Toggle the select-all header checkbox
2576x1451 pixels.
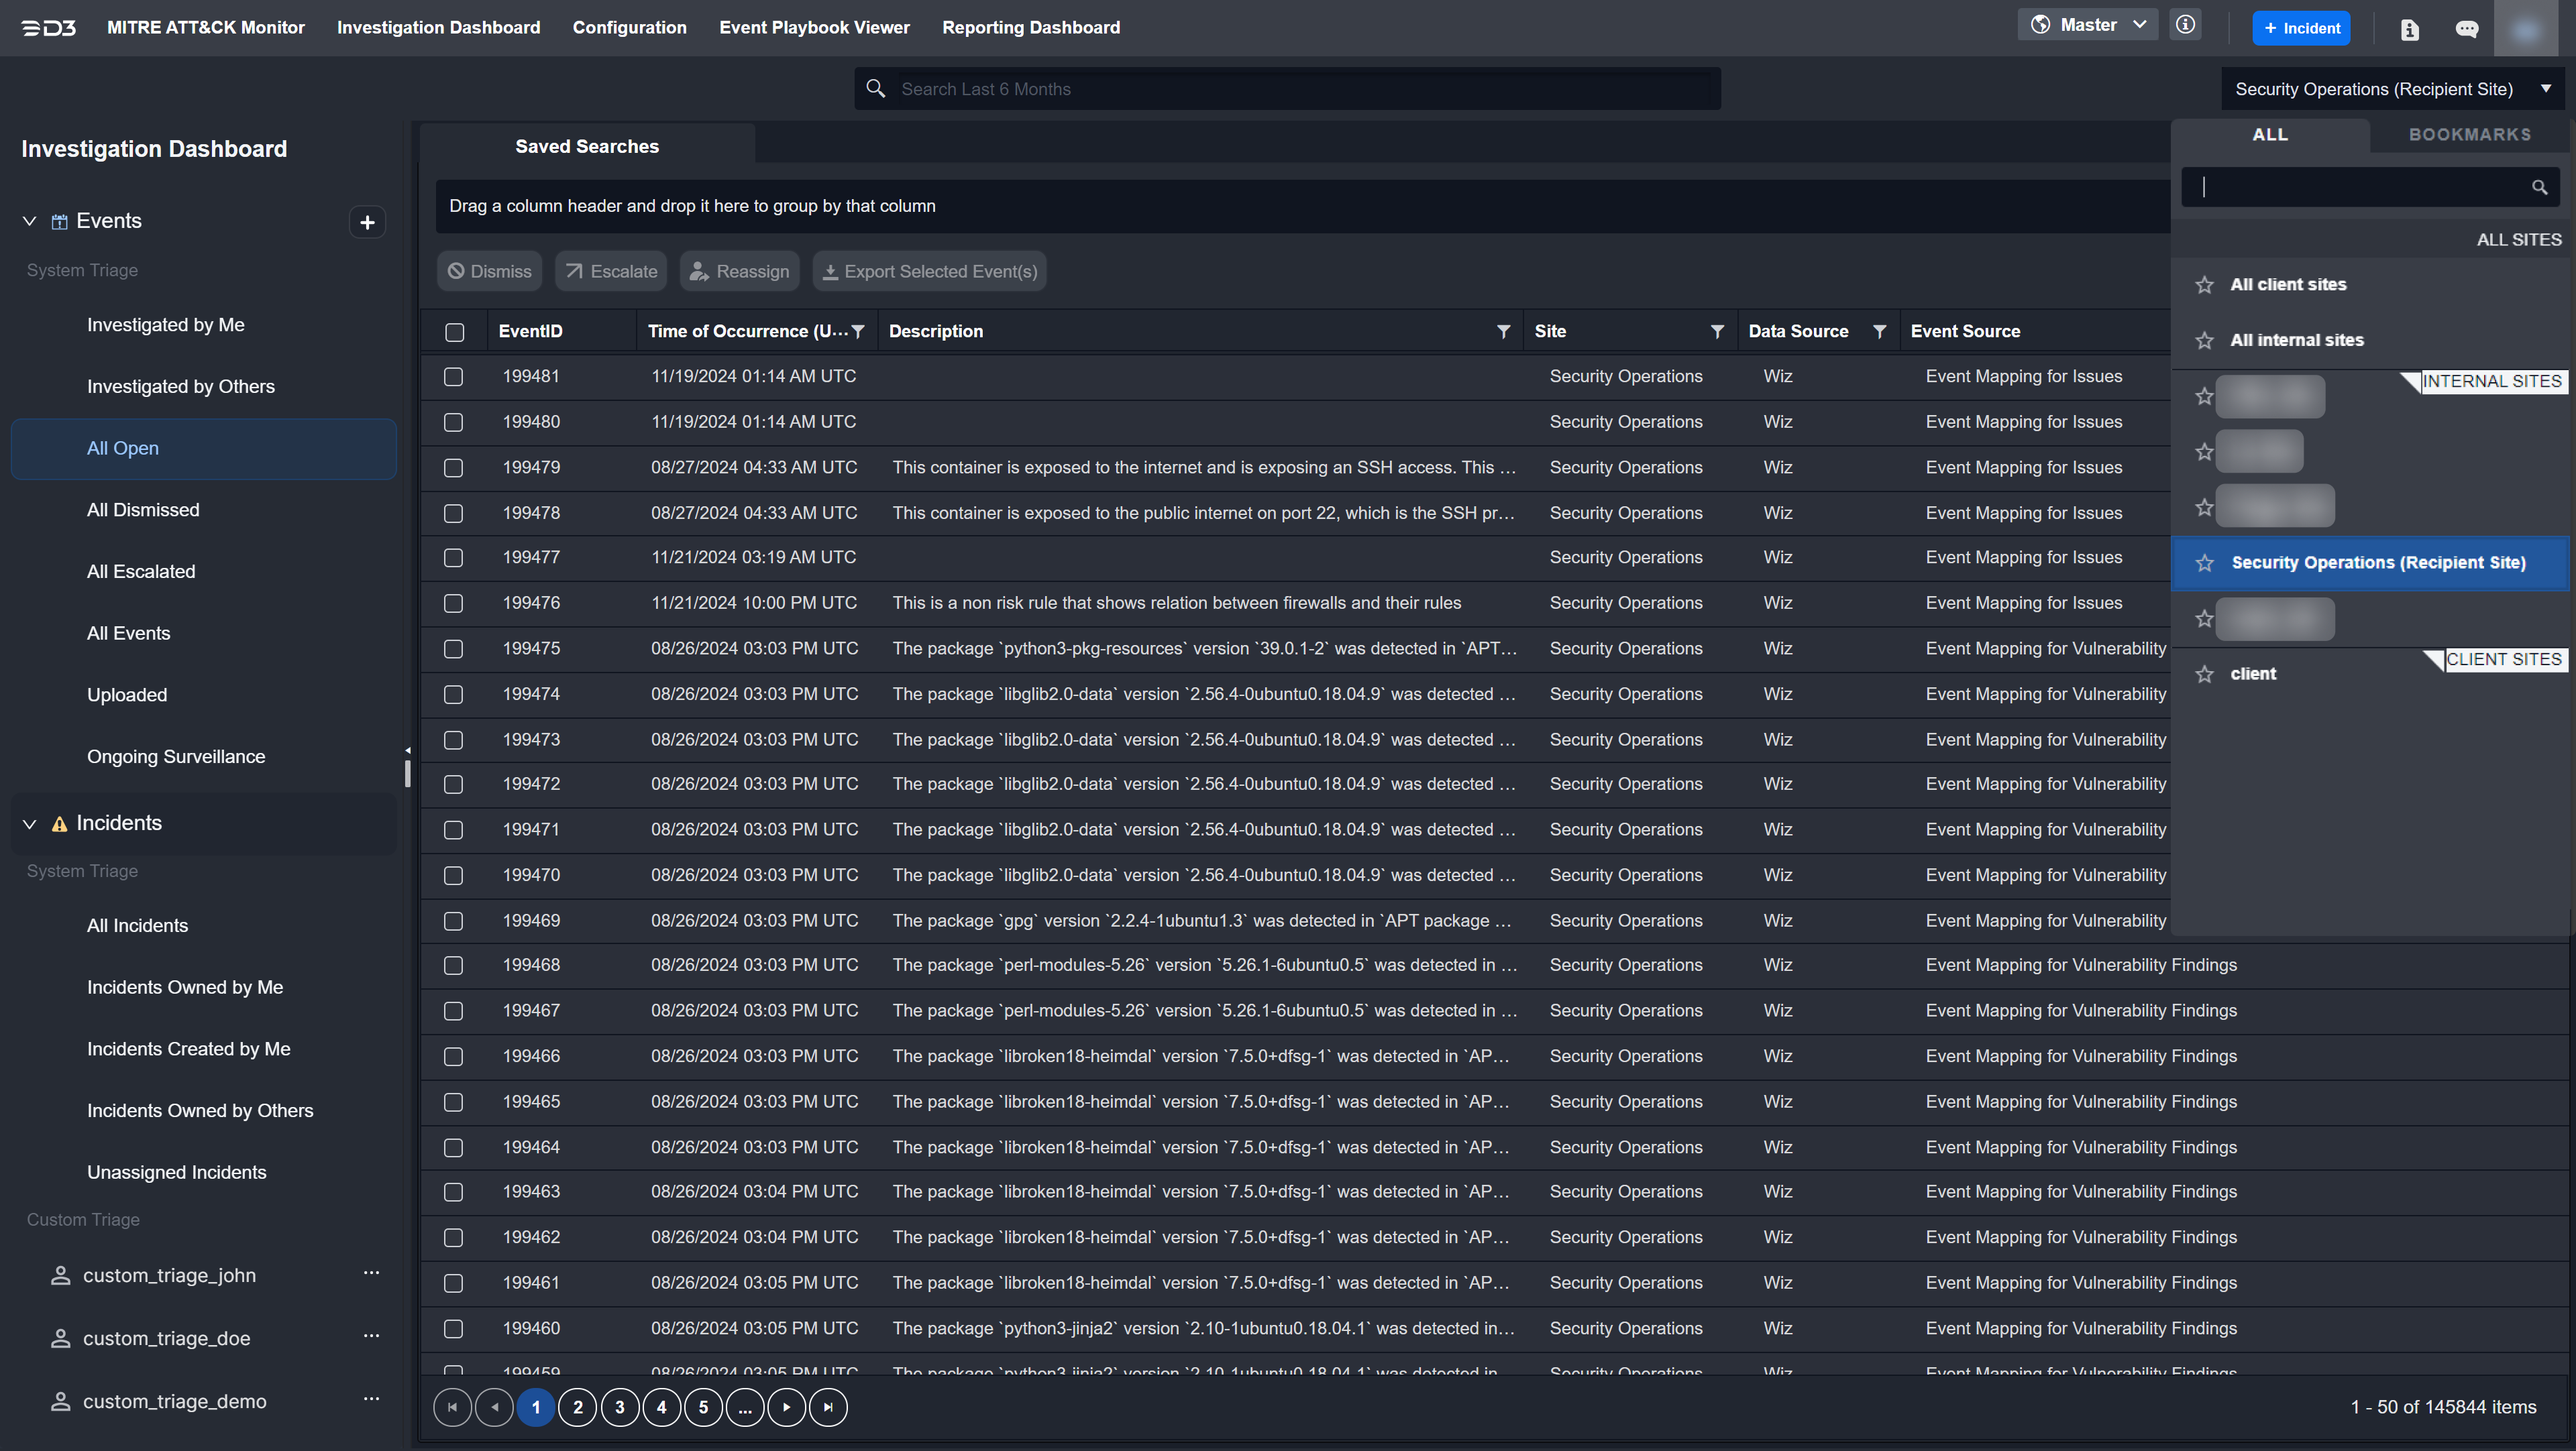click(455, 332)
